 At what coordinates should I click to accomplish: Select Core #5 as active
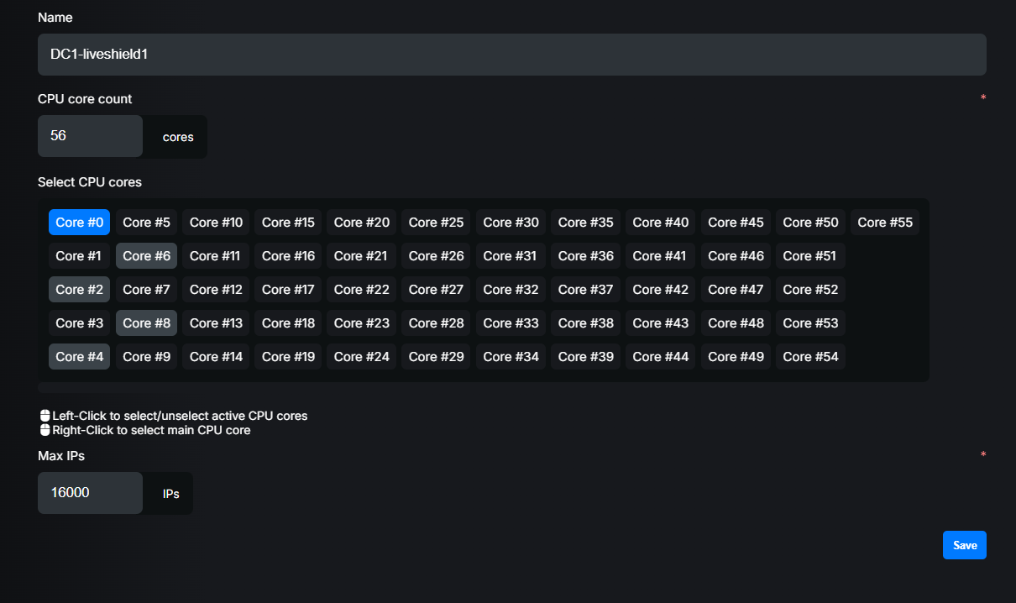point(146,222)
